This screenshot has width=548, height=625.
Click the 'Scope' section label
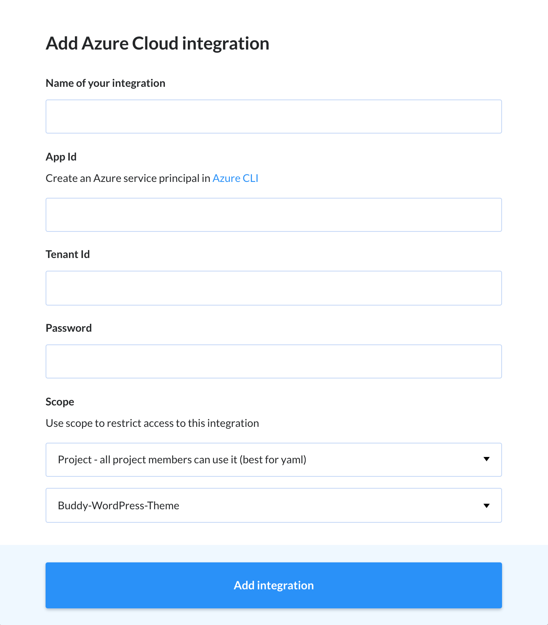point(60,402)
